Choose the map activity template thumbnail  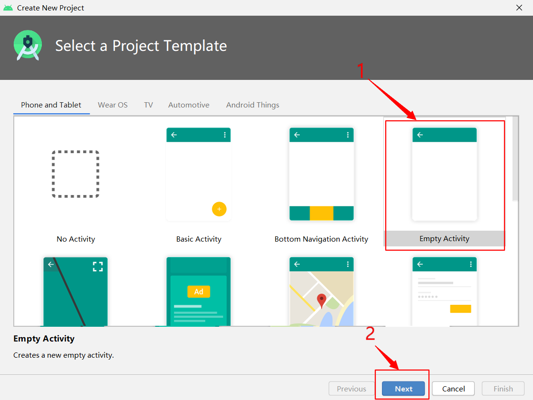321,292
